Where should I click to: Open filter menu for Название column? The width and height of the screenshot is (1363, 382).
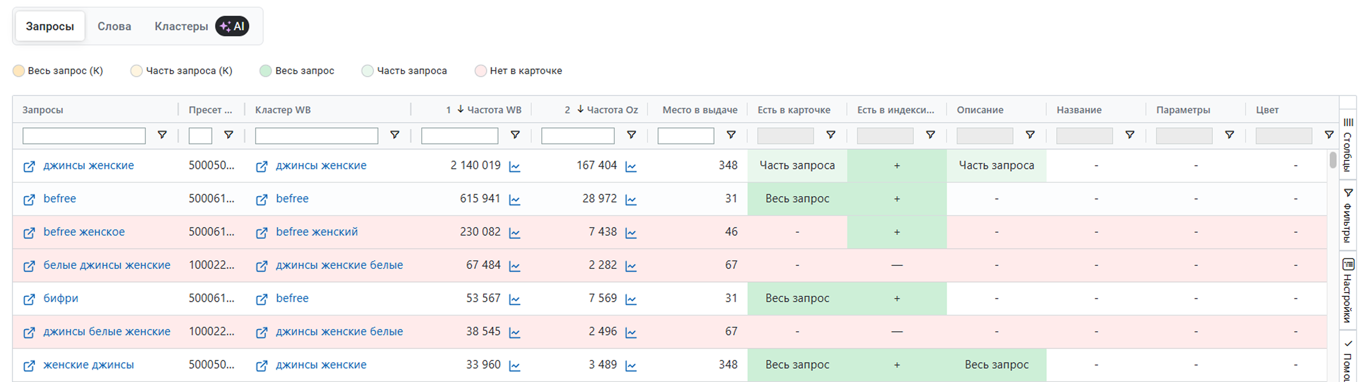(x=1130, y=136)
